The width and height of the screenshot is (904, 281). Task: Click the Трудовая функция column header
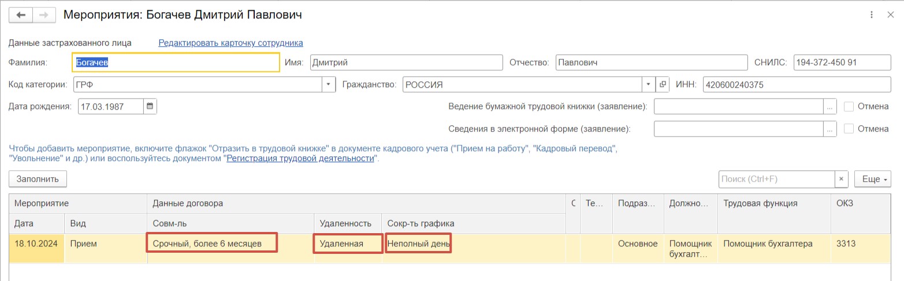[x=774, y=203]
